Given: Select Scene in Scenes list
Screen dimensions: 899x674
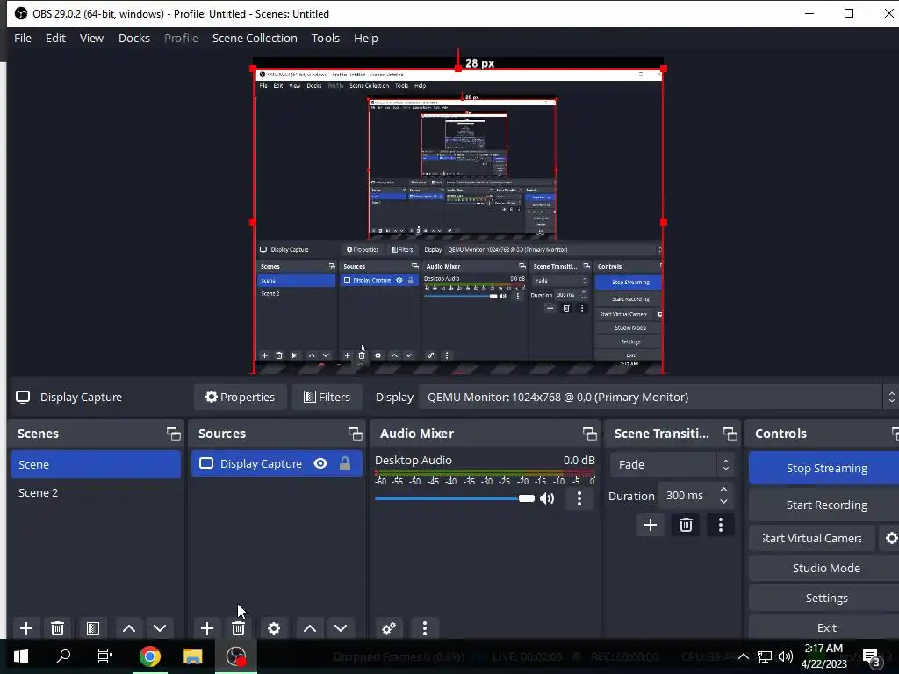Looking at the screenshot, I should click(x=95, y=464).
